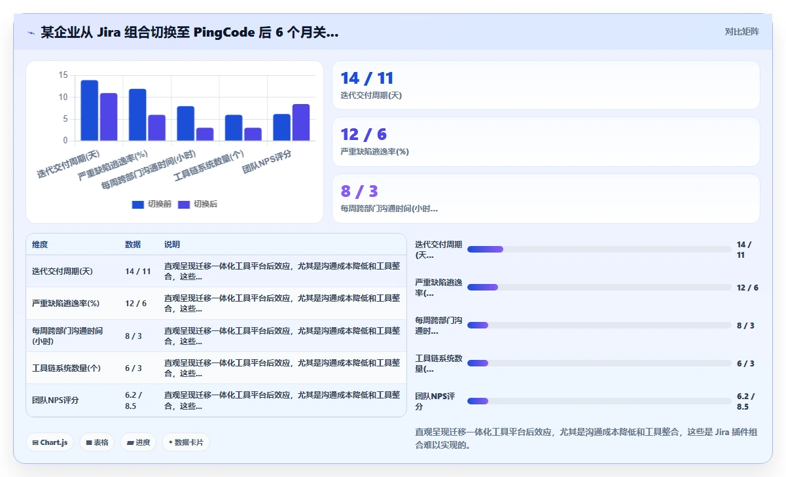This screenshot has height=477, width=786.
Task: Click progress bar for 每周跨部门沟通时间
Action: coord(599,325)
